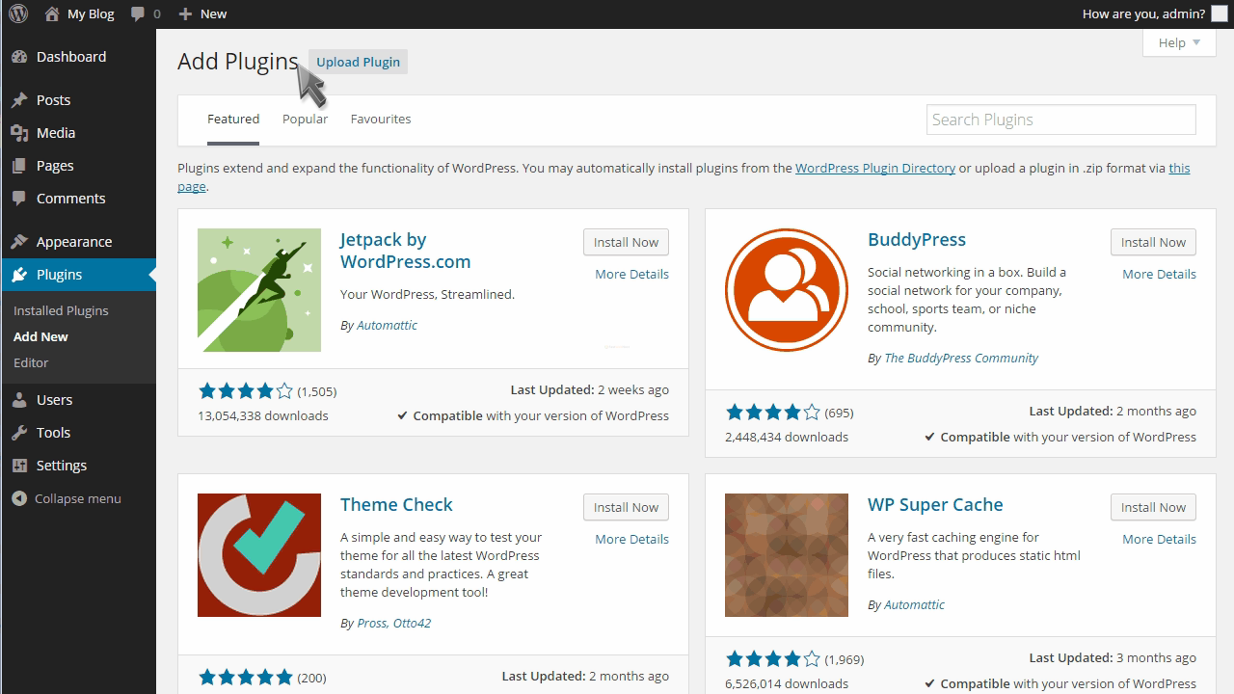Install the WP Super Cache plugin
This screenshot has width=1234, height=694.
click(1153, 507)
